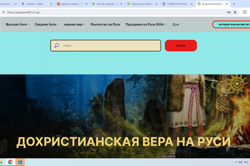
Task: Click the red поиск button
Action: click(181, 46)
